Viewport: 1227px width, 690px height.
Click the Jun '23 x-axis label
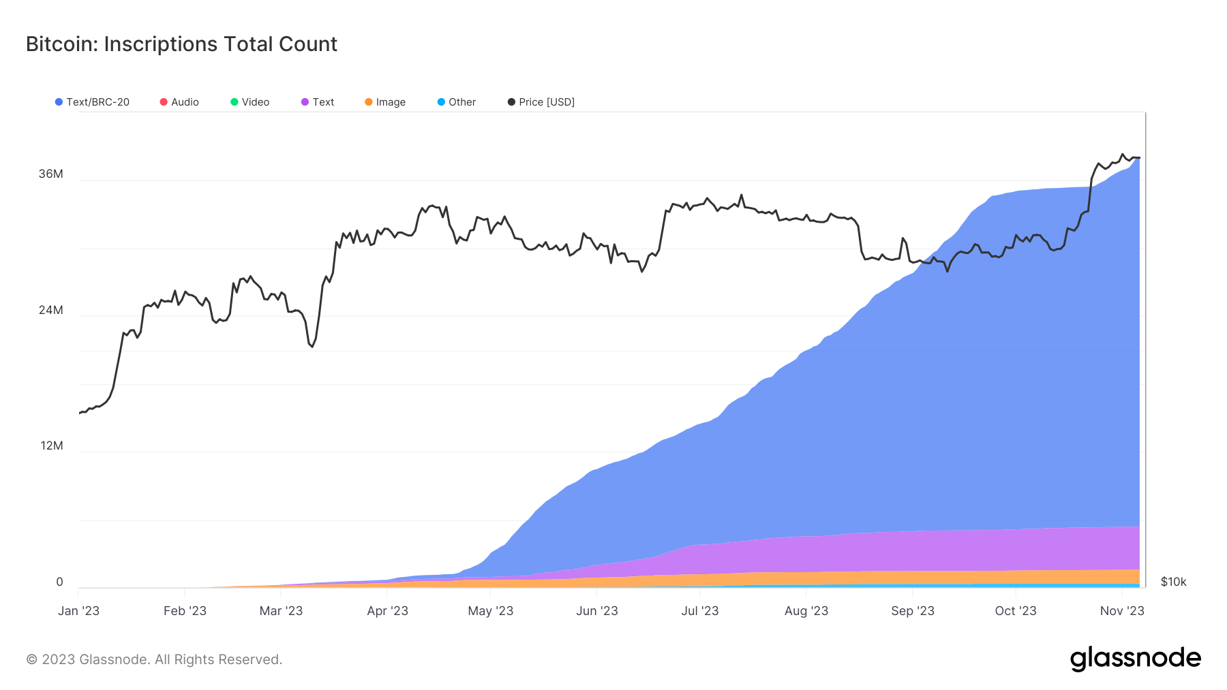(596, 611)
